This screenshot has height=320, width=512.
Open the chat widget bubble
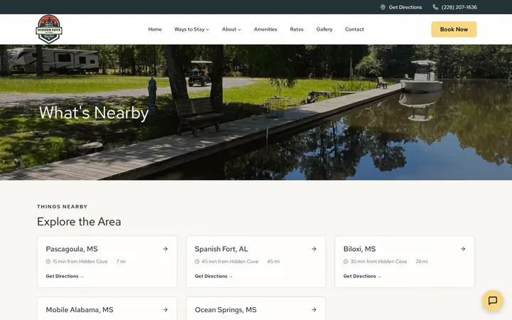tap(492, 300)
